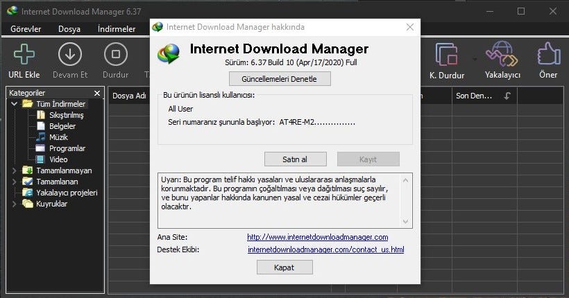Image resolution: width=569 pixels, height=298 pixels.
Task: Close the Kategoriler panel
Action: click(x=97, y=93)
